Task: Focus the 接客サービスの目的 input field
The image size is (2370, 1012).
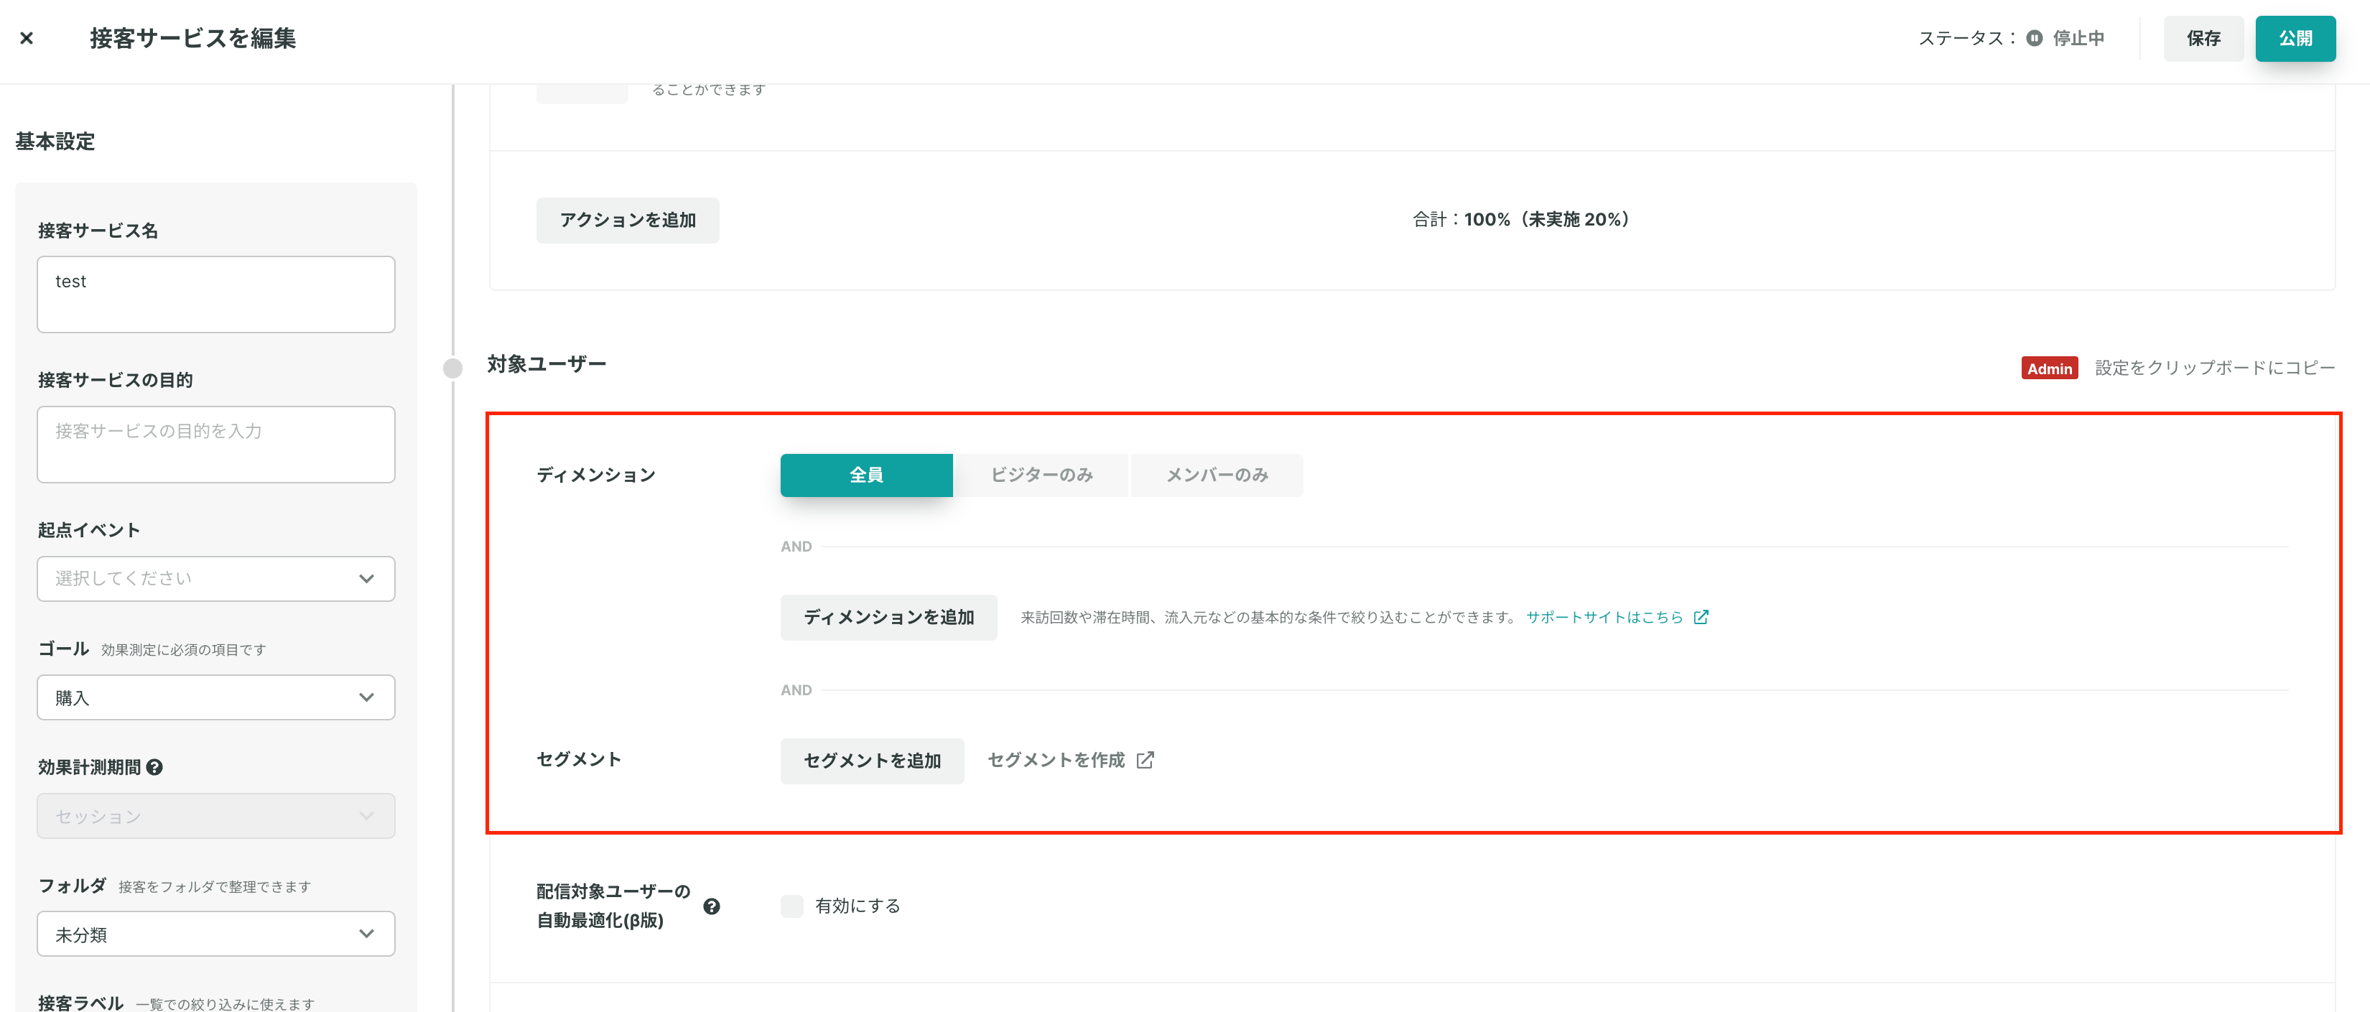Action: [216, 445]
